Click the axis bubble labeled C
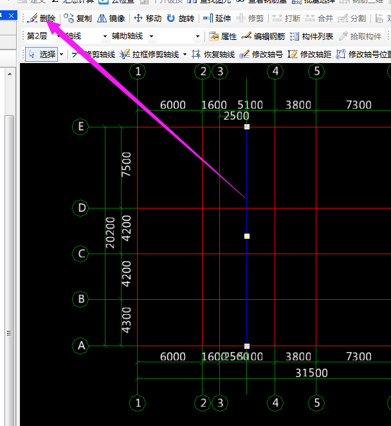 click(x=80, y=254)
